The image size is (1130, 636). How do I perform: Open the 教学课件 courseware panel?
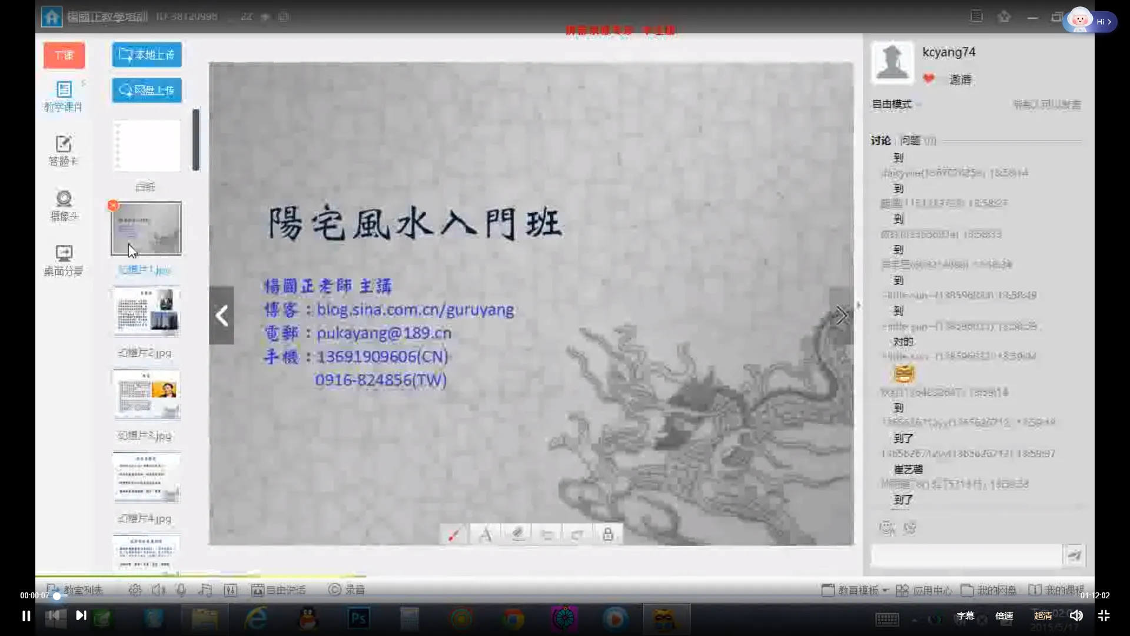tap(64, 96)
